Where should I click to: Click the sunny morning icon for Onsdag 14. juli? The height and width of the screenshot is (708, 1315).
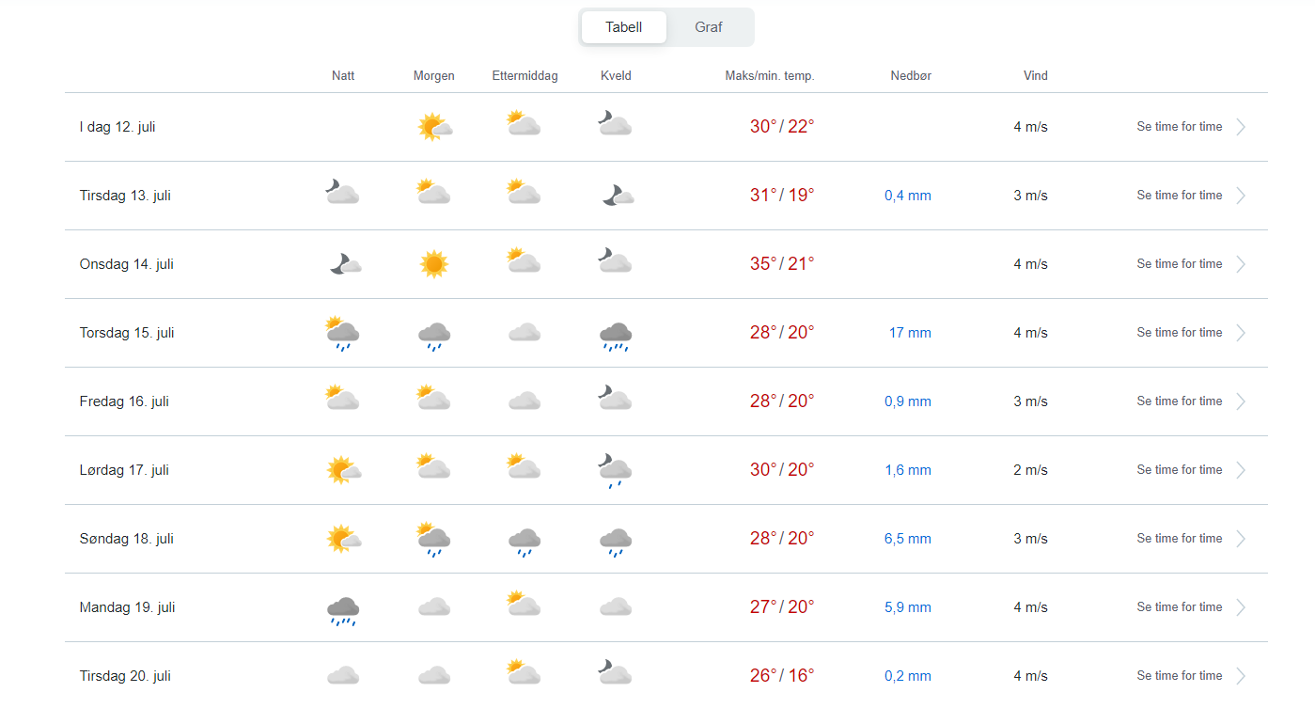[x=433, y=264]
